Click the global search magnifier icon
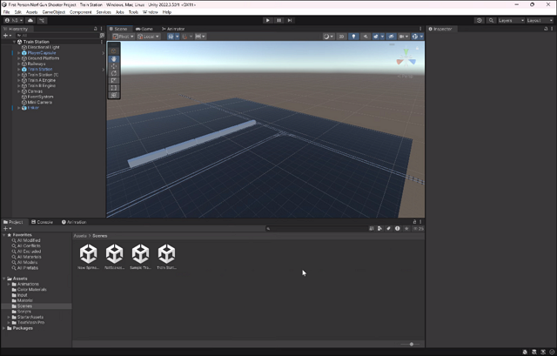Viewport: 557px width, 356px height. [491, 20]
